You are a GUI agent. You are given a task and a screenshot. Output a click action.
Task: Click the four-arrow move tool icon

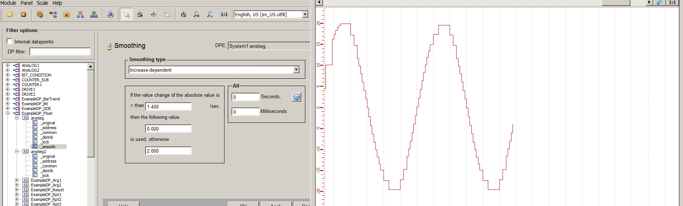154,15
